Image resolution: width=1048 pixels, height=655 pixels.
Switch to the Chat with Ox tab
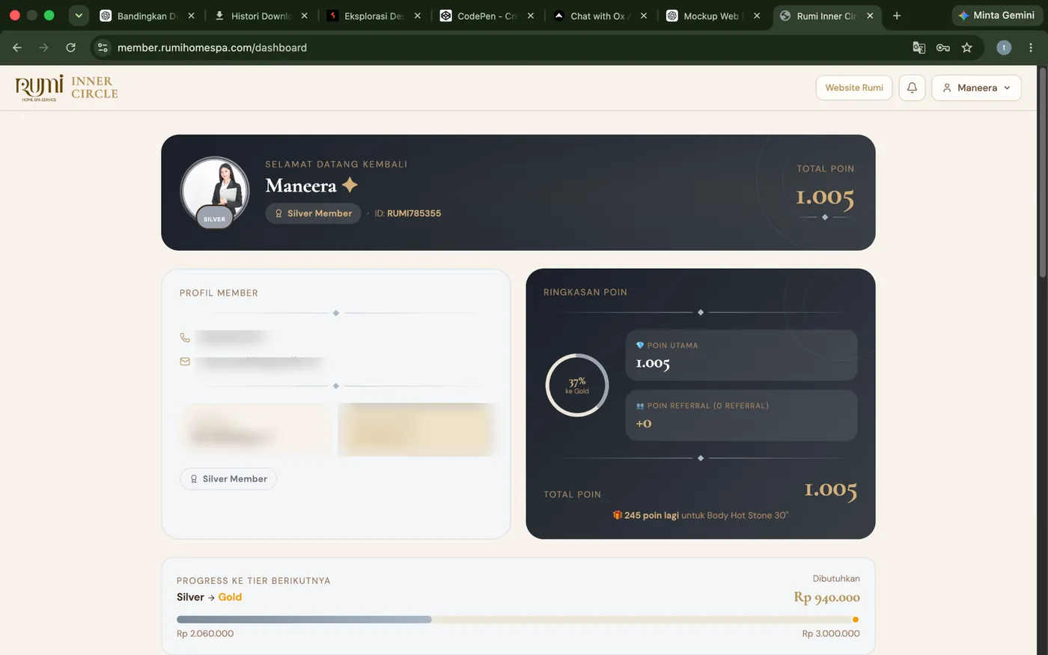point(599,16)
